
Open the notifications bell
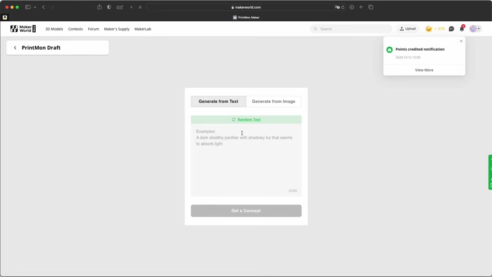(x=461, y=29)
